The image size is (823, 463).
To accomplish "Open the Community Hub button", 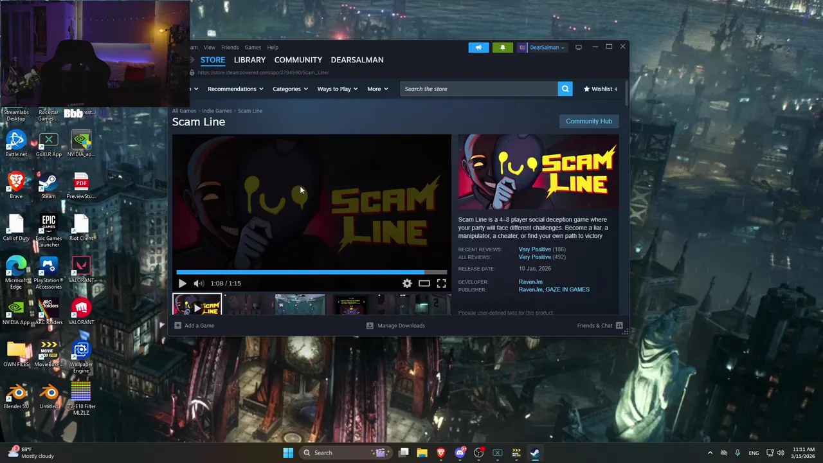I will [589, 121].
